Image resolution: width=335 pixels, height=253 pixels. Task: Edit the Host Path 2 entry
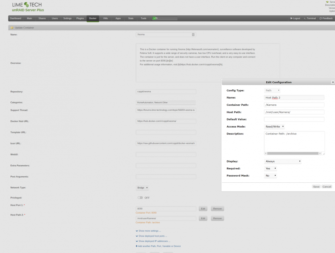(203, 219)
